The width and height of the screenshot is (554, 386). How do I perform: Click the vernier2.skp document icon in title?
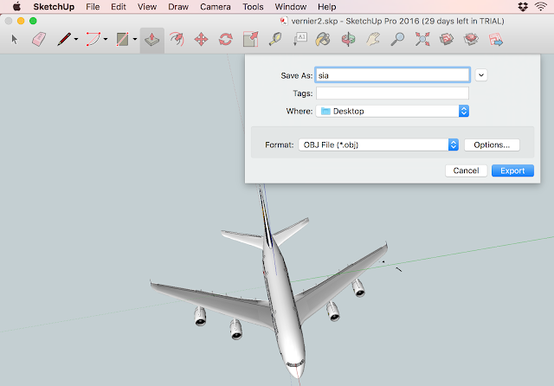coord(284,21)
